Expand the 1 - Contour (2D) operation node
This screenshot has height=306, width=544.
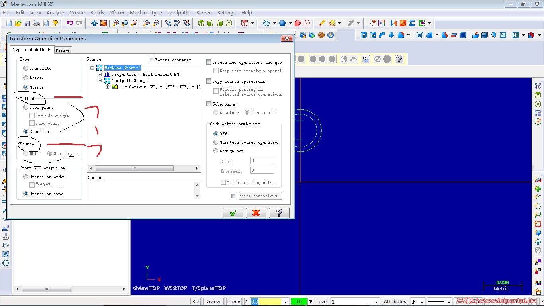coord(108,87)
